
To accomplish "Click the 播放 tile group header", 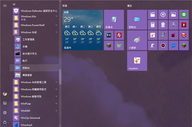I will coord(130,6).
